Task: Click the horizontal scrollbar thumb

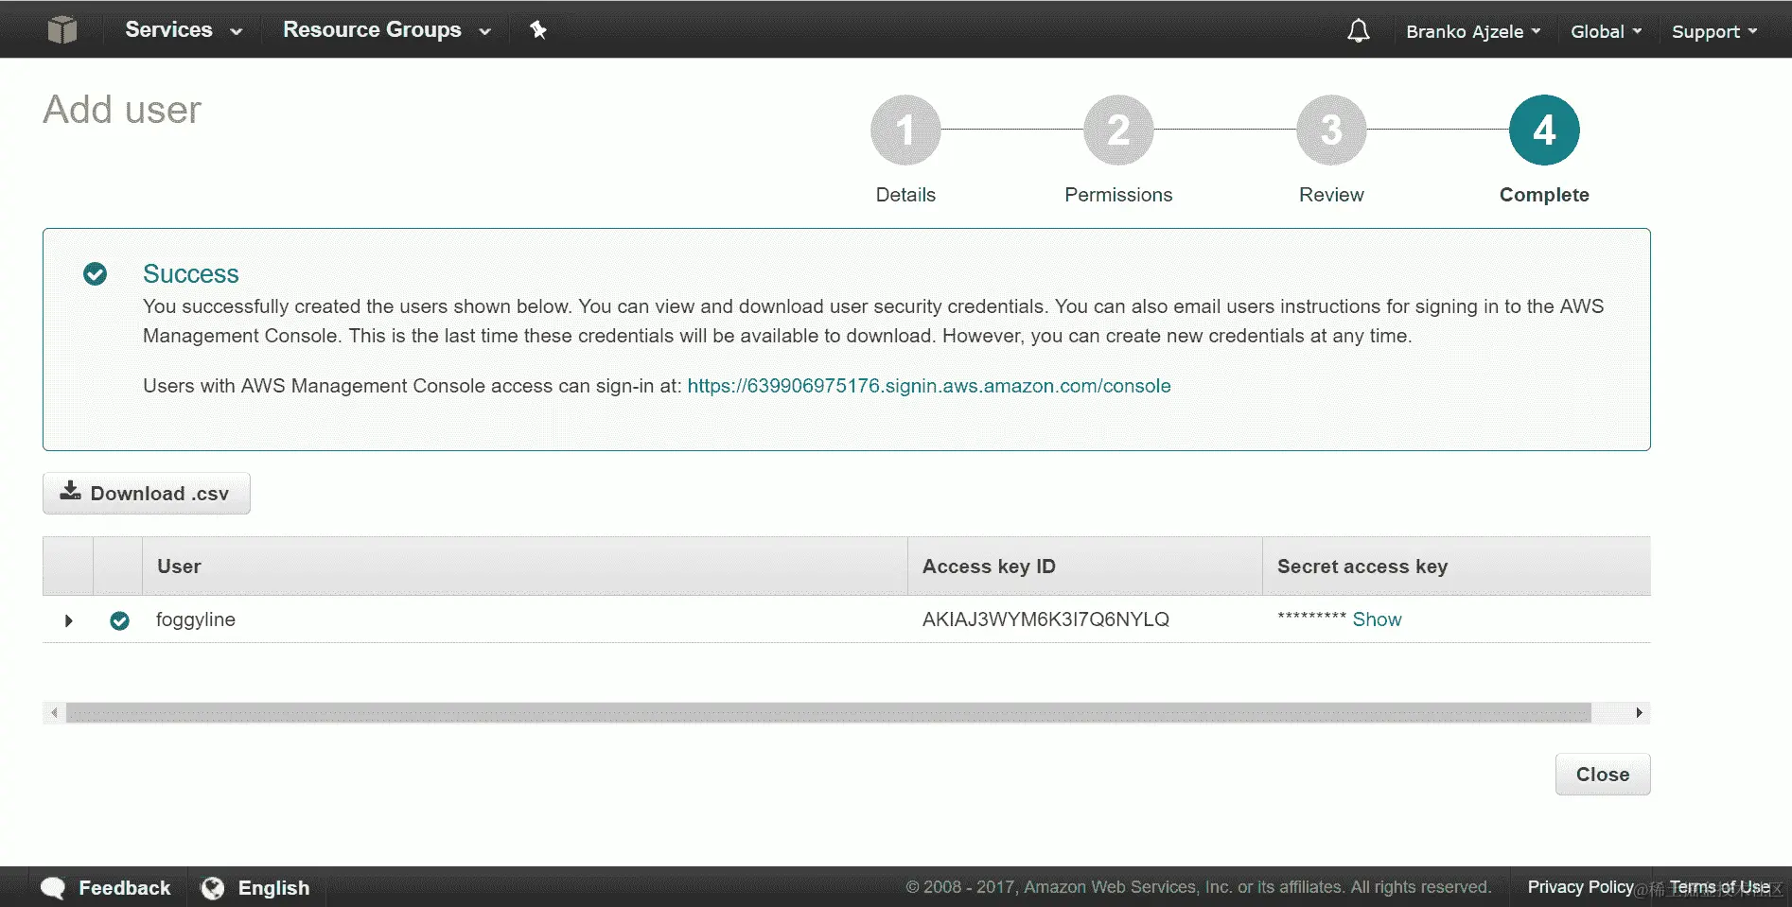Action: (x=828, y=713)
